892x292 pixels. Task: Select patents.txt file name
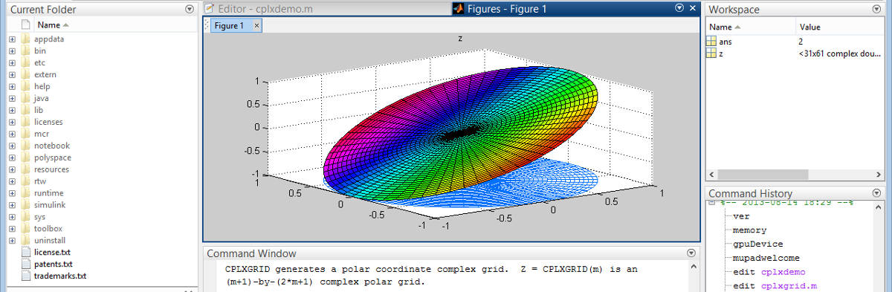[54, 265]
